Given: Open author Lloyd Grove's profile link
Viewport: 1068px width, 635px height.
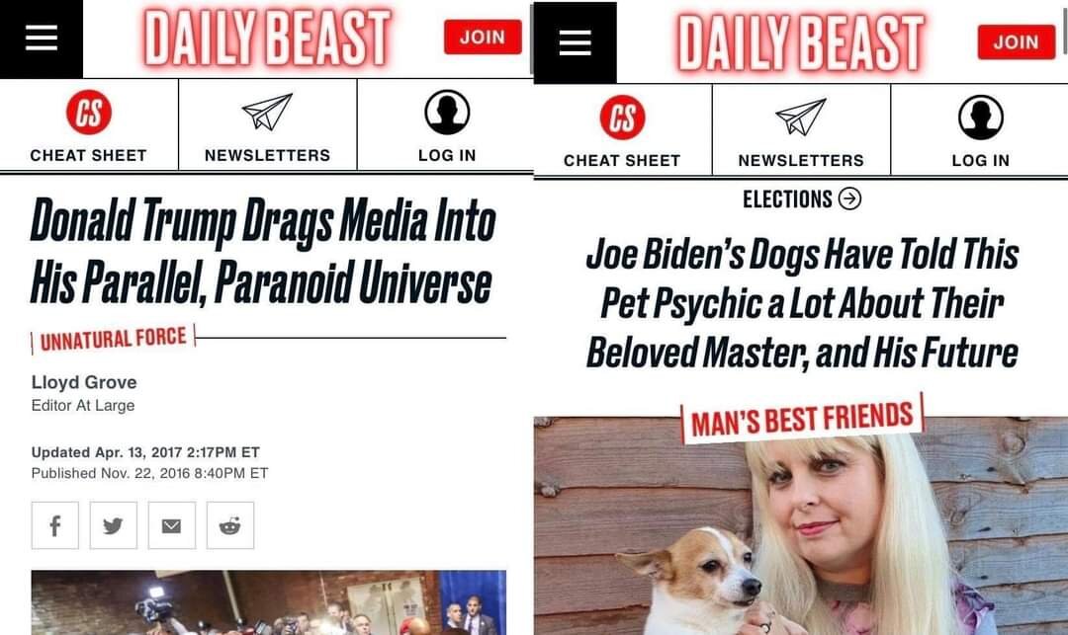Looking at the screenshot, I should 84,382.
